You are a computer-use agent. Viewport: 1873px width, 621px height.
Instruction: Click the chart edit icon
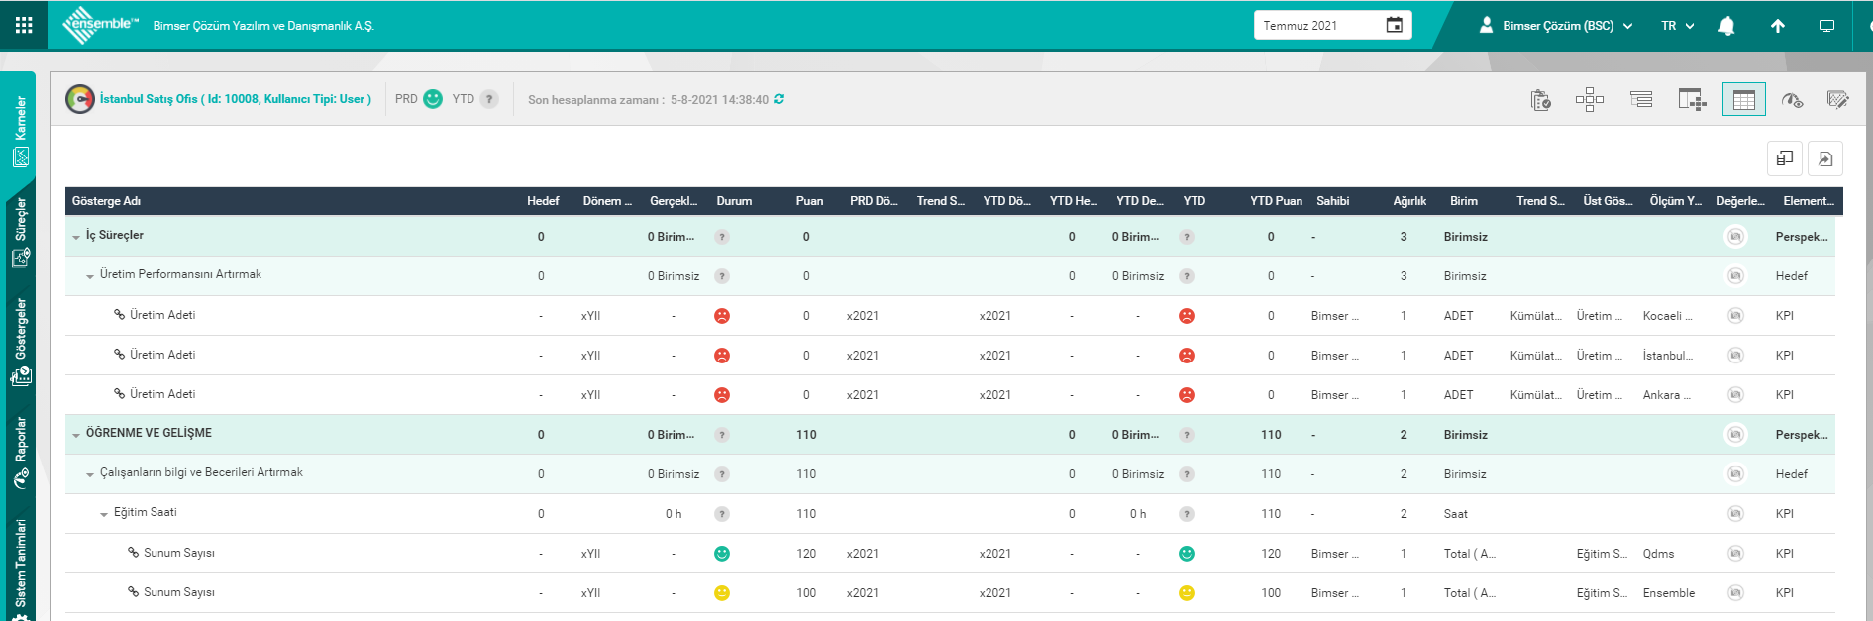coord(1837,99)
